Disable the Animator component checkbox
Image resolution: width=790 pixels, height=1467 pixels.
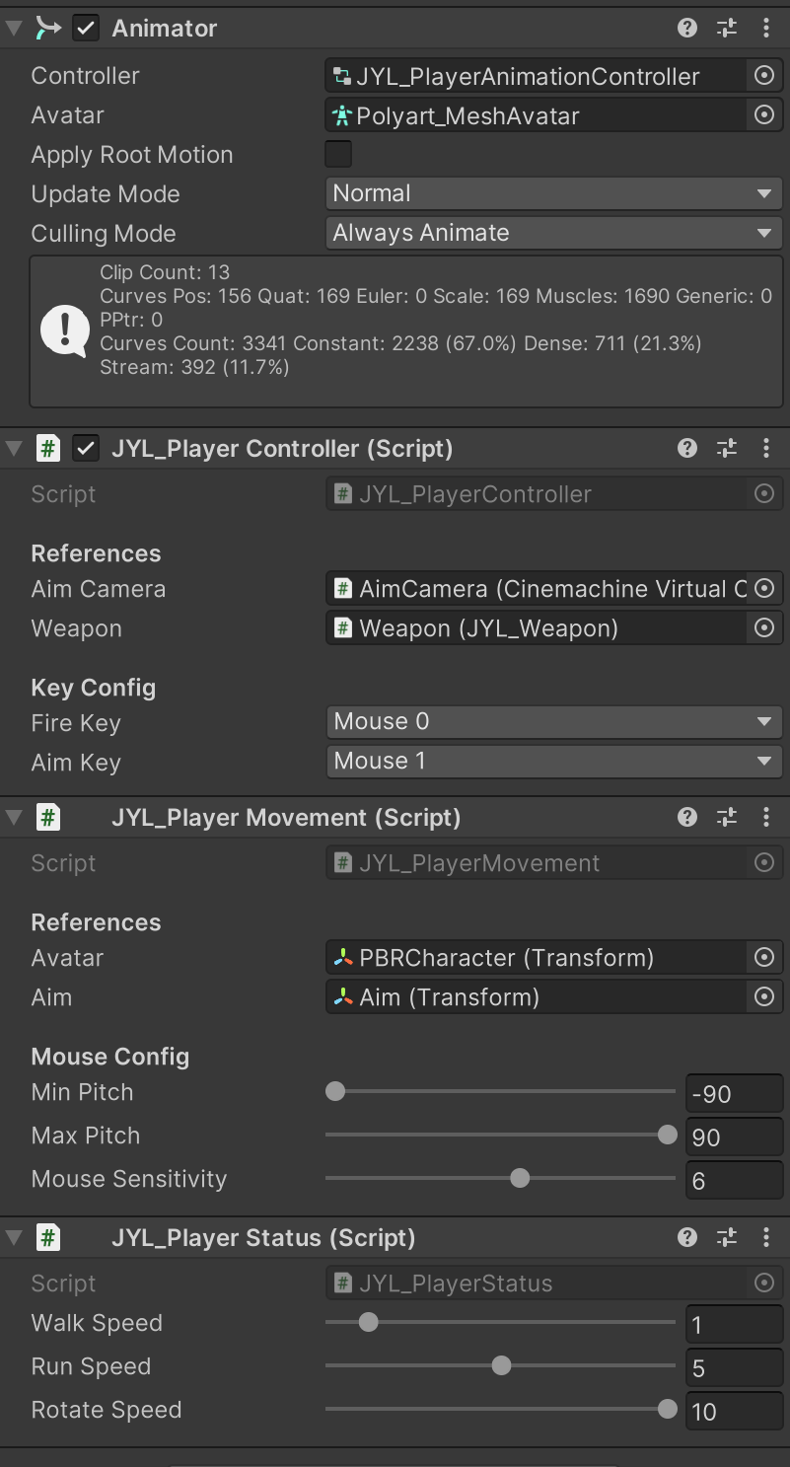pos(87,29)
